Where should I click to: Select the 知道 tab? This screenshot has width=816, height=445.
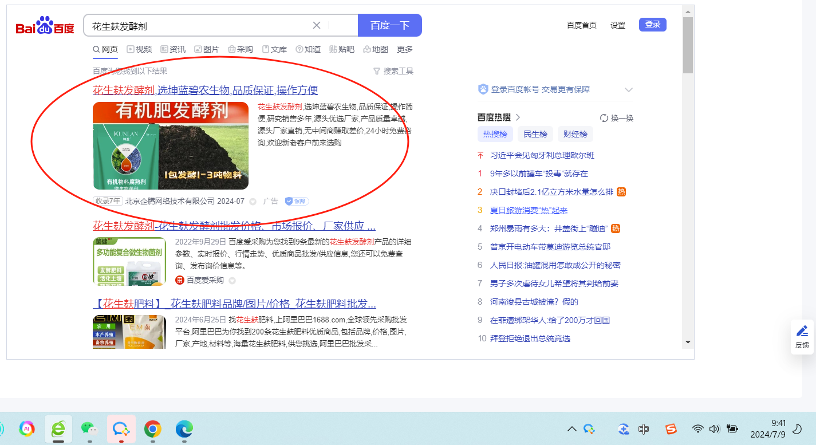pos(308,49)
